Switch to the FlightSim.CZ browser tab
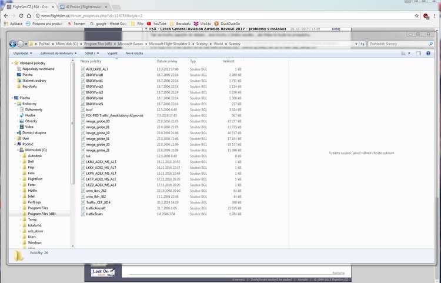Image resolution: width=441 pixels, height=283 pixels. click(29, 6)
